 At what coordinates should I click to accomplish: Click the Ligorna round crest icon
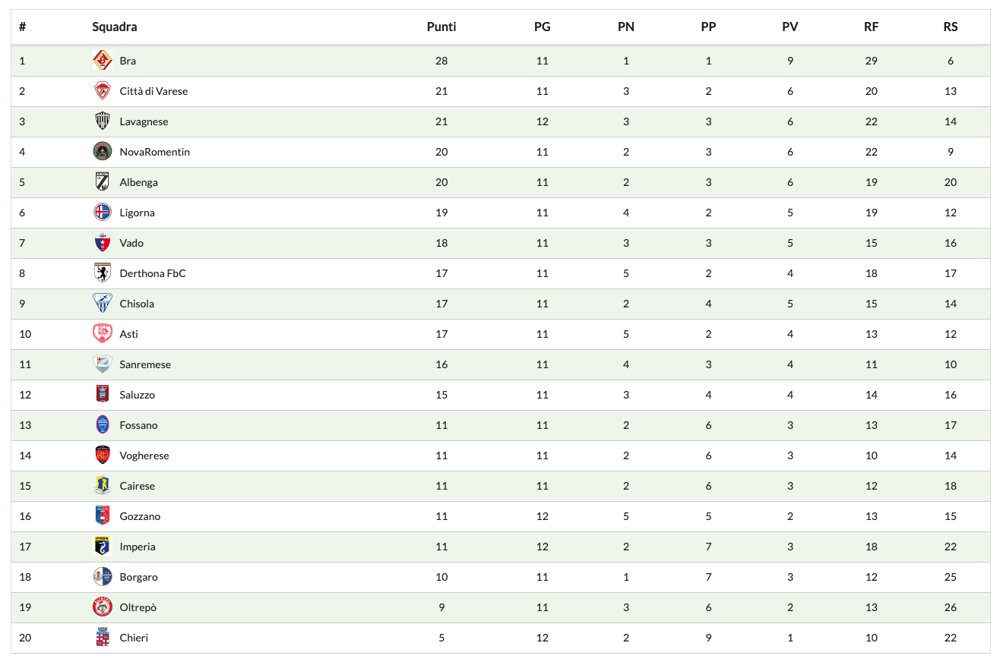(102, 213)
